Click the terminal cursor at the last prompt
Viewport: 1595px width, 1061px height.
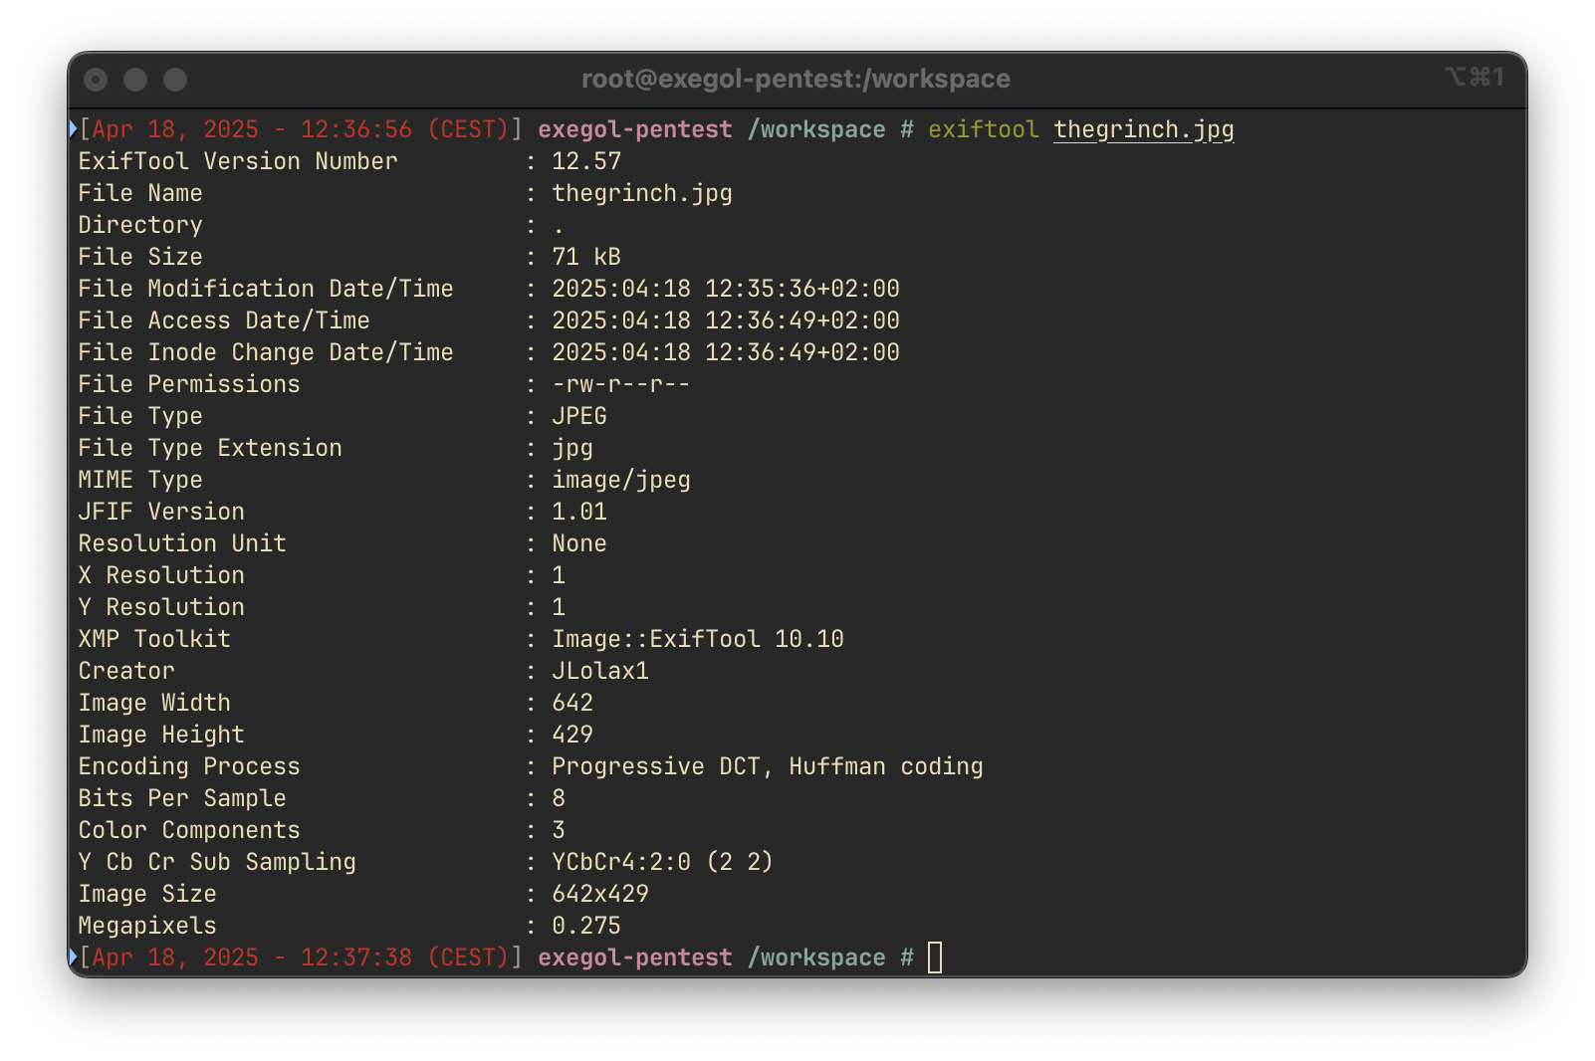pyautogui.click(x=935, y=957)
